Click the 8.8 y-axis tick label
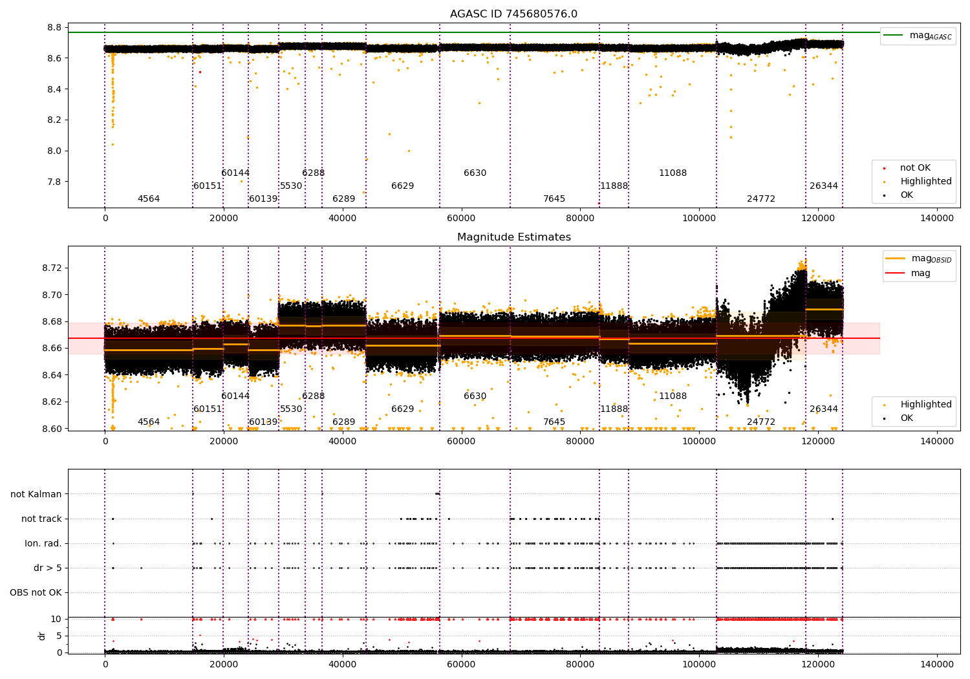The image size is (970, 679). point(54,28)
